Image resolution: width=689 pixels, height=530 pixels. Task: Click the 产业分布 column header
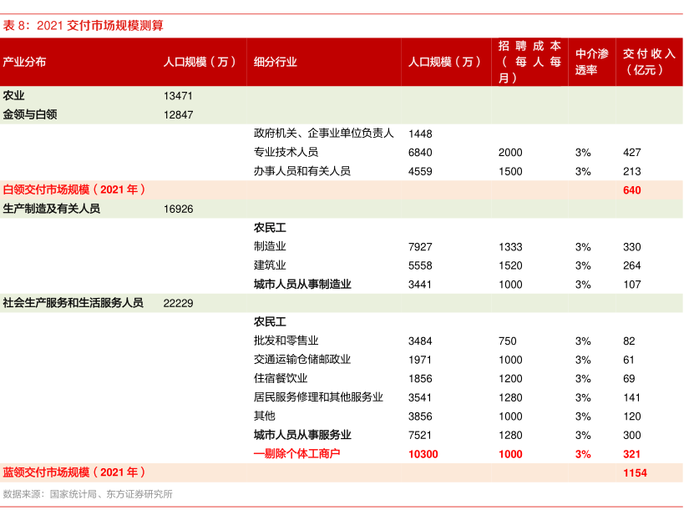(x=24, y=62)
